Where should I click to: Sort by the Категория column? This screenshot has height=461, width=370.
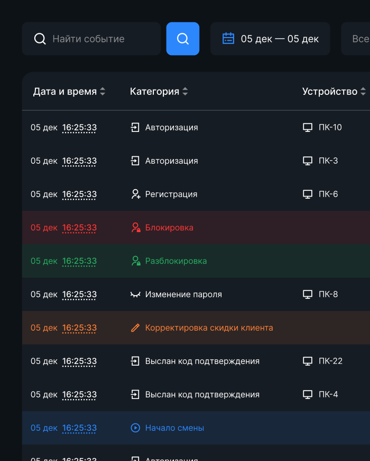pyautogui.click(x=159, y=92)
